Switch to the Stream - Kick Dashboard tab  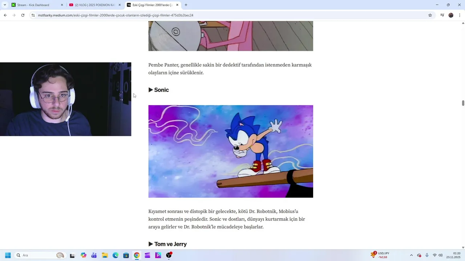coord(37,5)
